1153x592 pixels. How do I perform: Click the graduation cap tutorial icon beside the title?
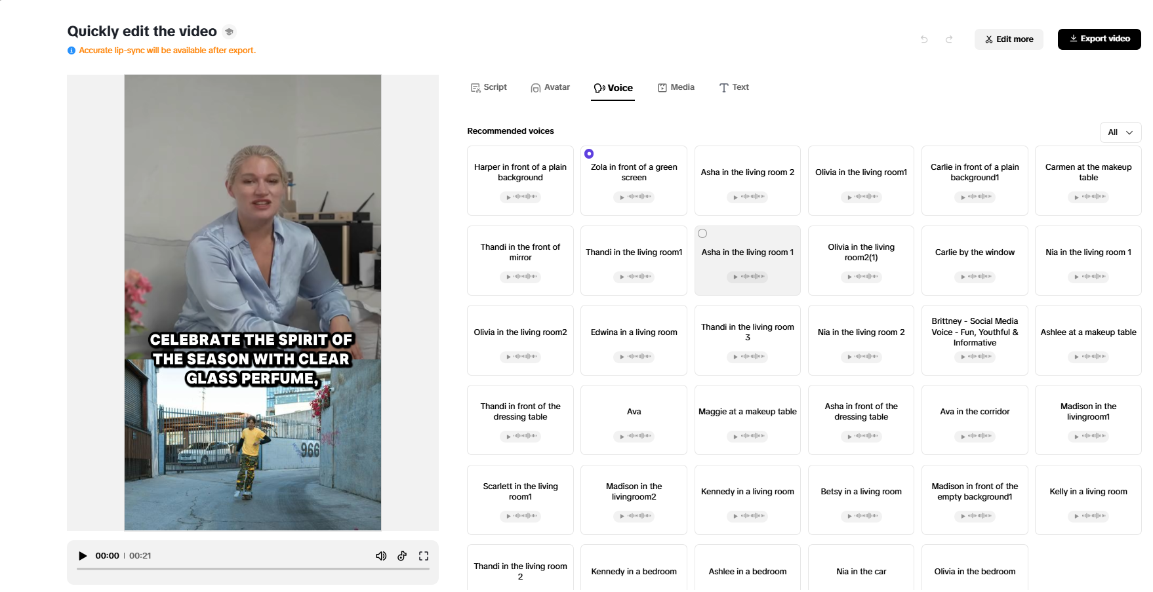[x=228, y=31]
